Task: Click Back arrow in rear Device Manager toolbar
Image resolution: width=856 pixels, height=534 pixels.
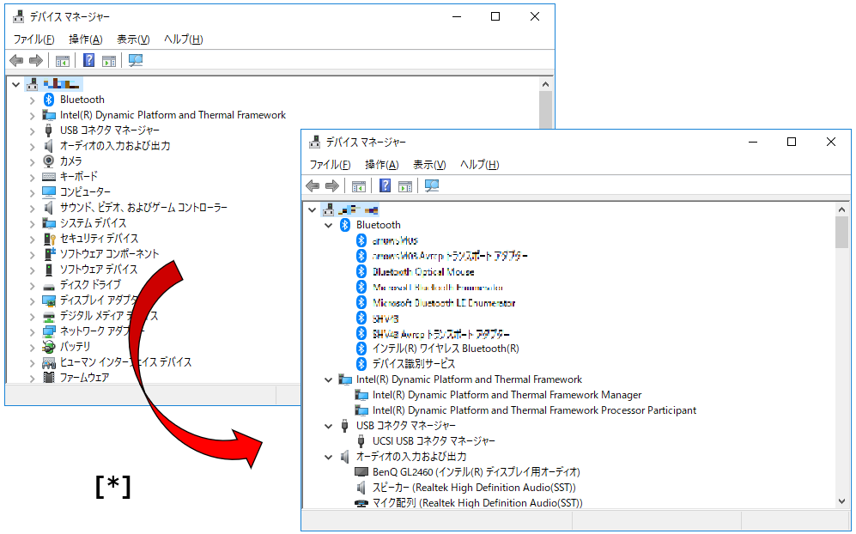Action: [x=16, y=61]
